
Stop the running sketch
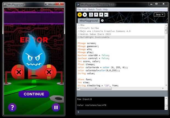tap(85, 15)
